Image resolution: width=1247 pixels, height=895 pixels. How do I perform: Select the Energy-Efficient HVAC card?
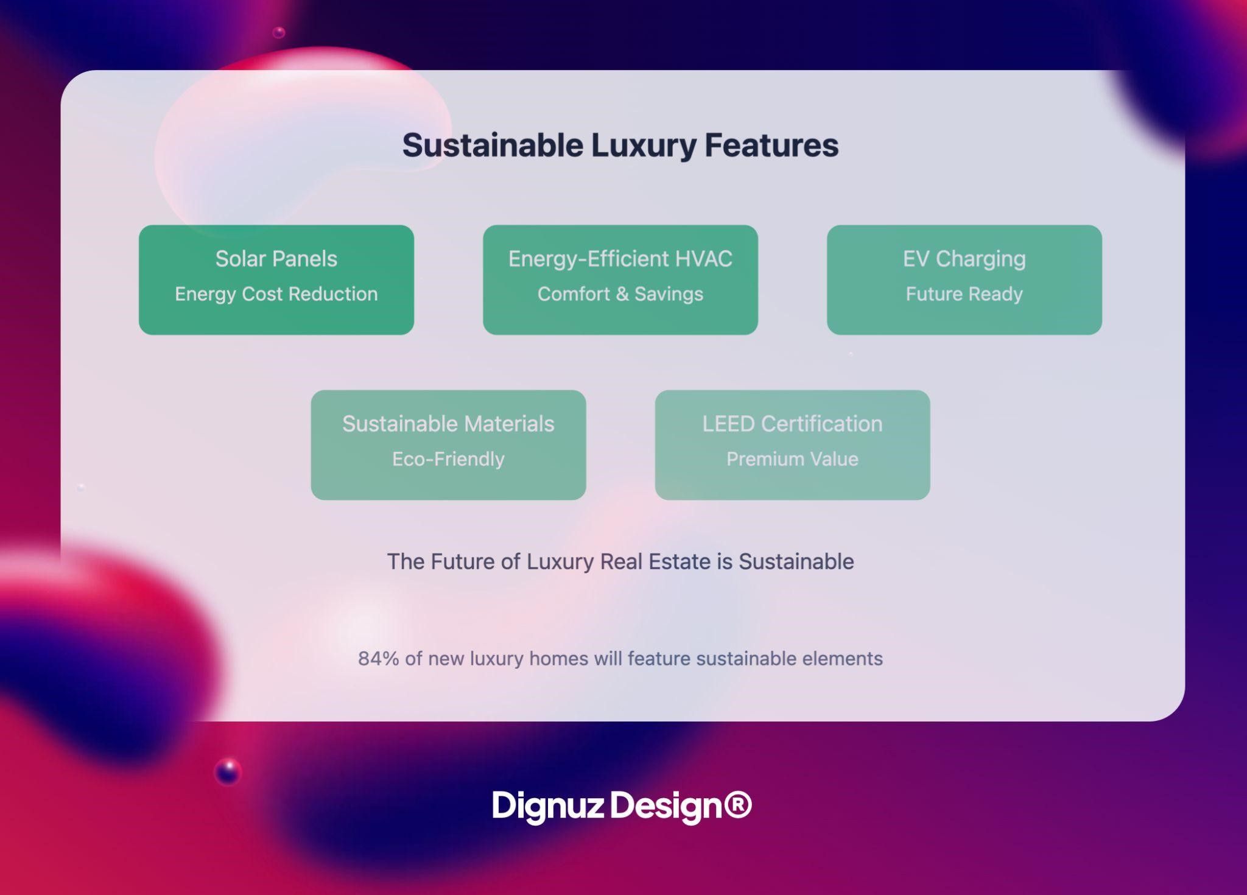pyautogui.click(x=620, y=280)
